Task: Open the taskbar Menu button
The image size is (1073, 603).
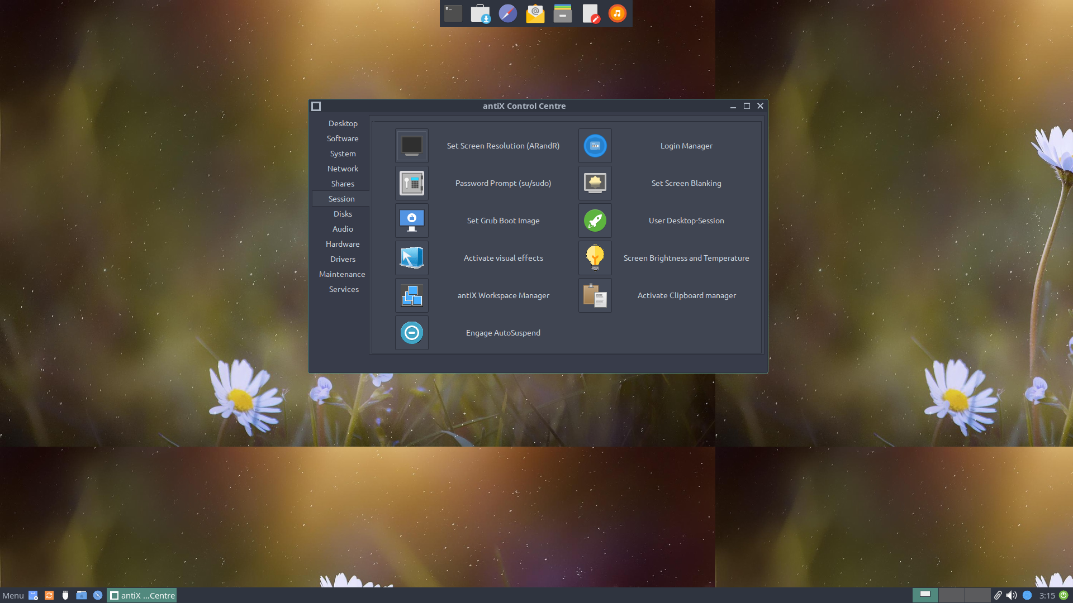Action: [x=13, y=595]
